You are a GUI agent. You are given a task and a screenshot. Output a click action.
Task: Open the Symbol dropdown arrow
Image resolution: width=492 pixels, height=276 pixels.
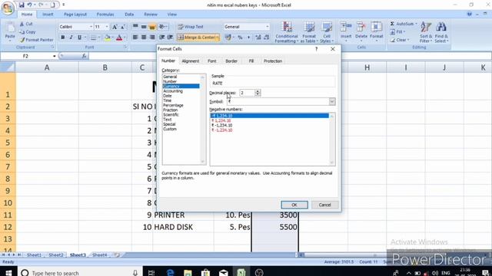coord(332,102)
